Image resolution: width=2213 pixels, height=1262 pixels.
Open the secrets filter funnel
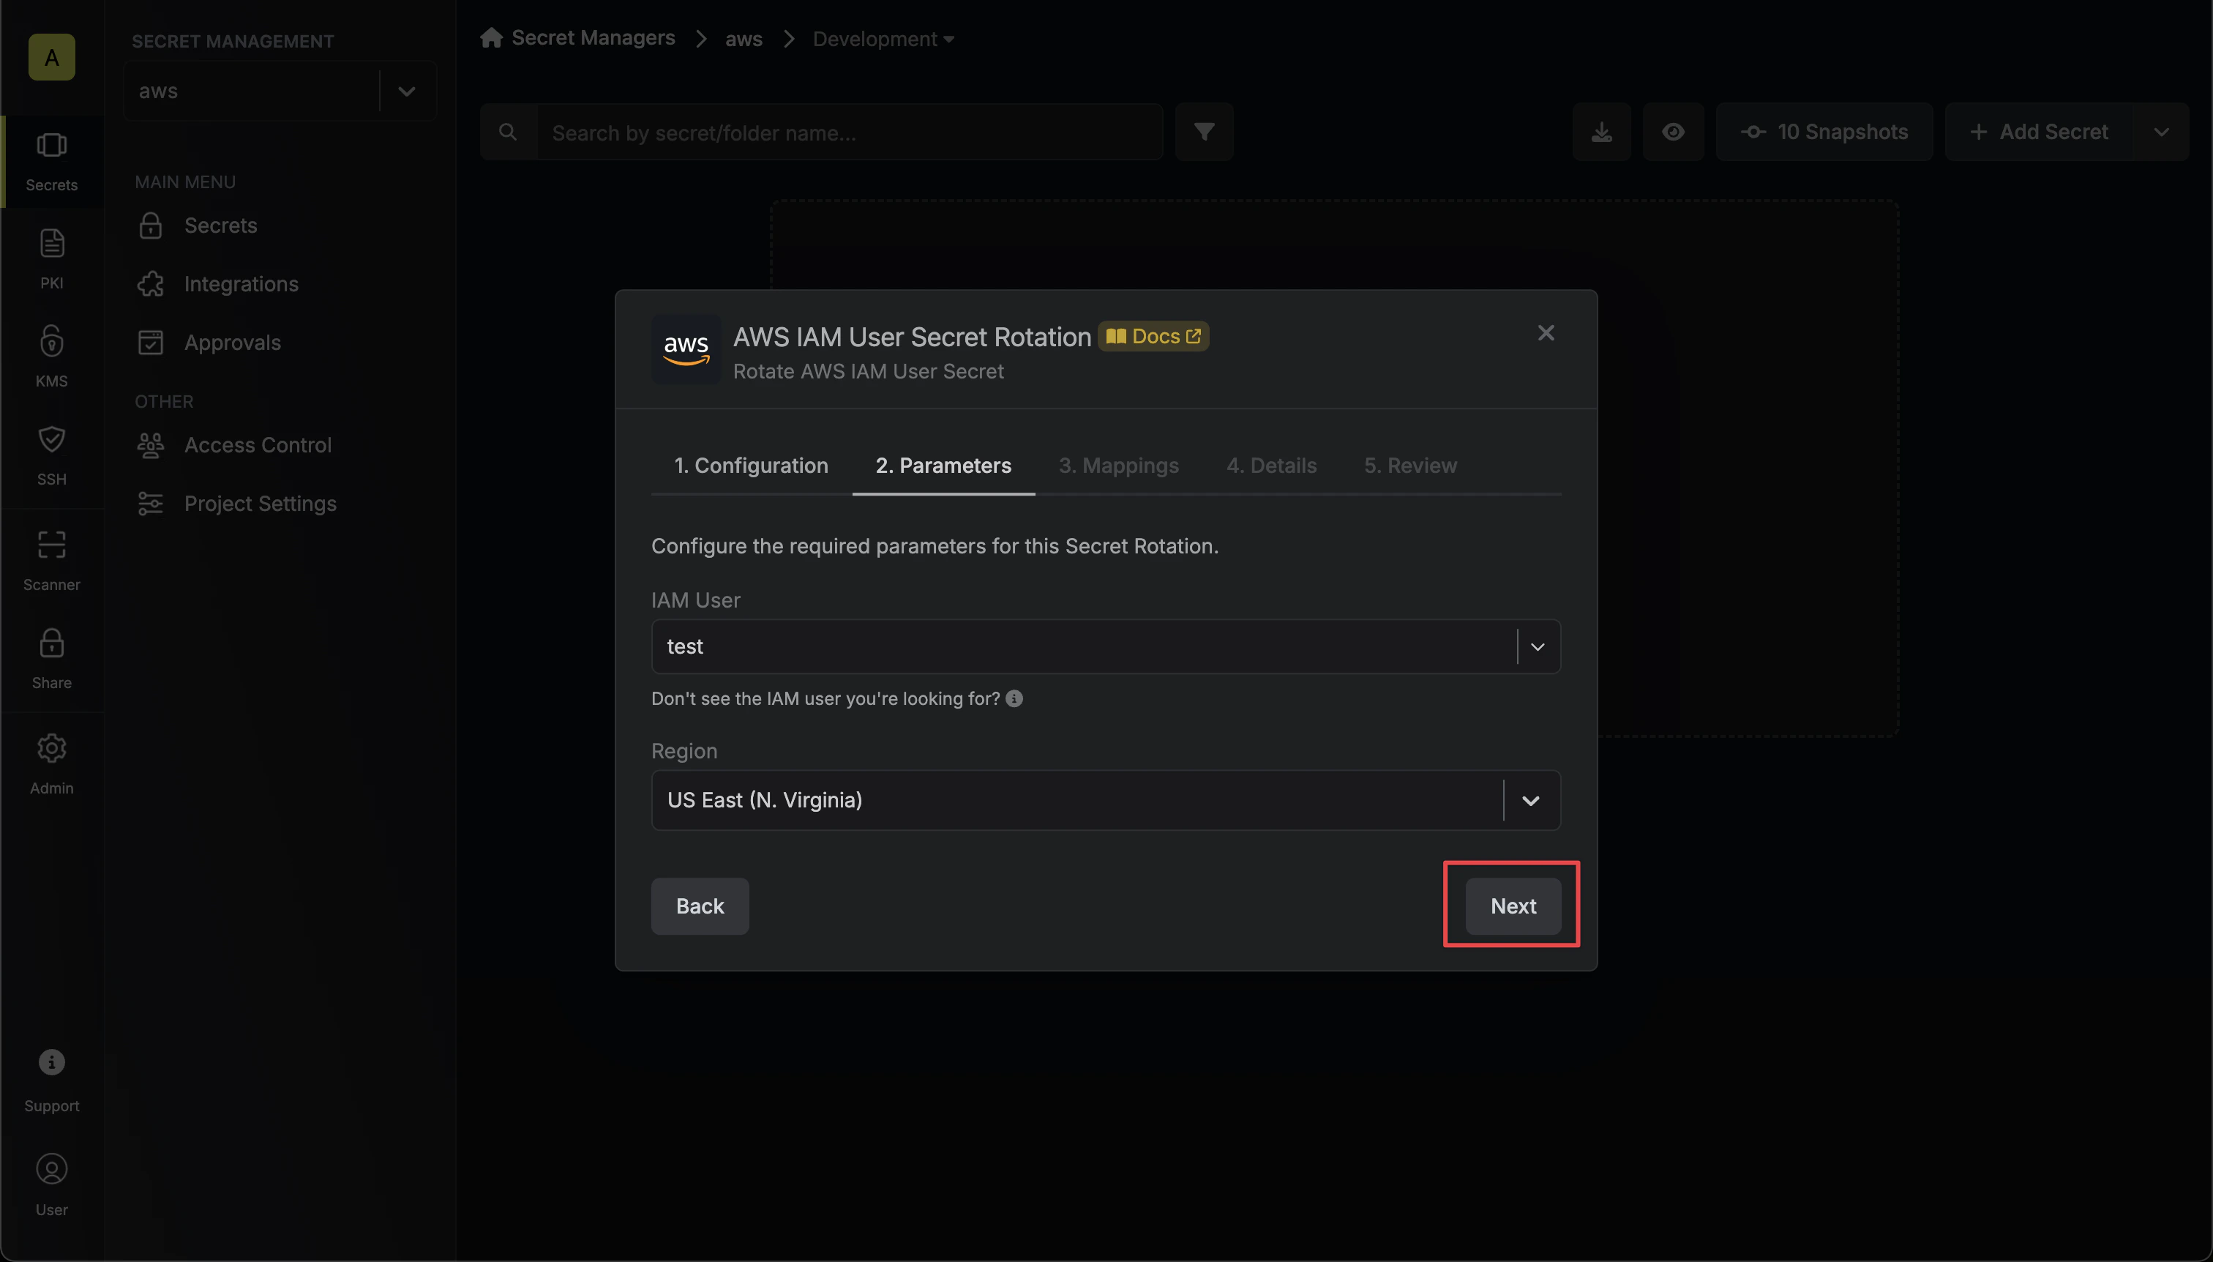click(1204, 132)
